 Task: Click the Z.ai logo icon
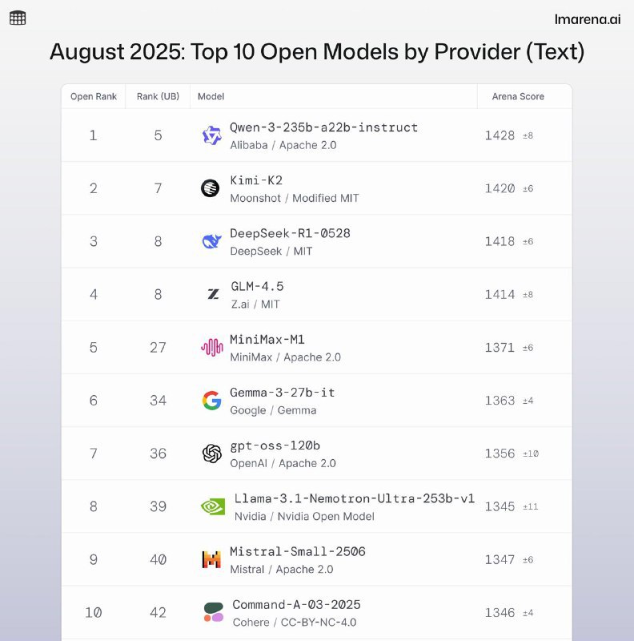pyautogui.click(x=212, y=294)
